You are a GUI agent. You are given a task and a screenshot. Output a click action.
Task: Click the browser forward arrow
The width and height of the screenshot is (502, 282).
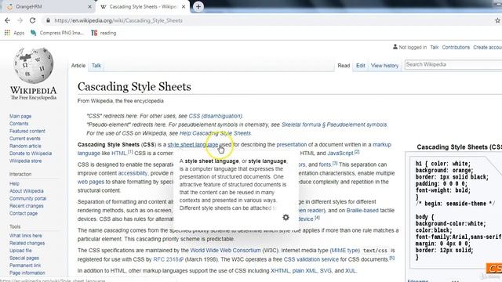20,20
